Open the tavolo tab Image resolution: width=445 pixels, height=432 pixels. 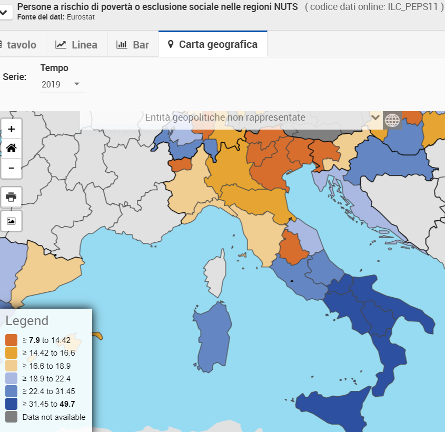click(x=20, y=45)
